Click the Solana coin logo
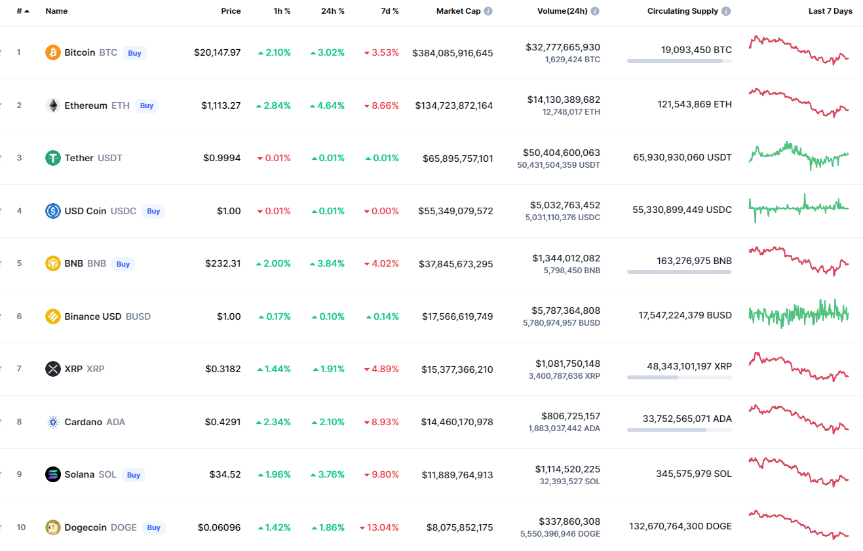This screenshot has height=551, width=863. 53,474
